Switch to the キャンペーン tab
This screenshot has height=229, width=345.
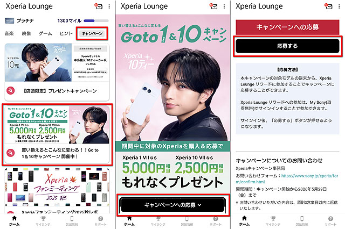tap(92, 33)
